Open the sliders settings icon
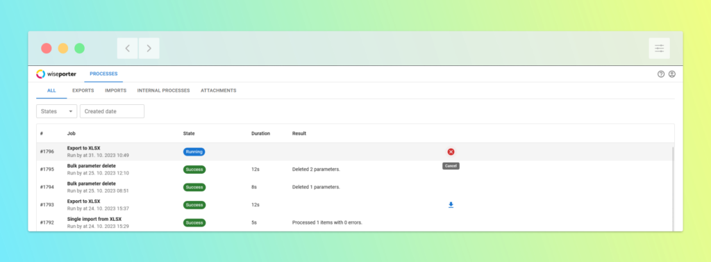This screenshot has height=262, width=711. tap(660, 48)
